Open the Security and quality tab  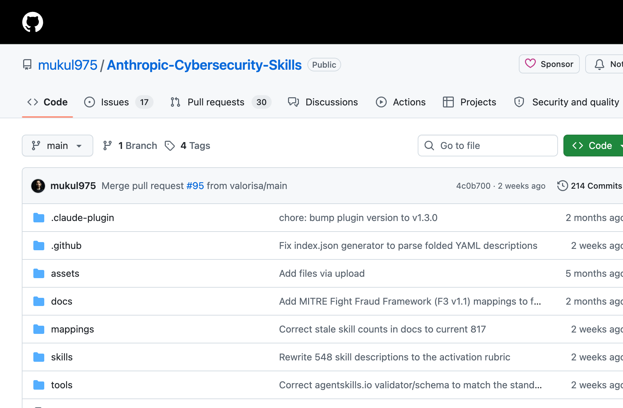(566, 102)
